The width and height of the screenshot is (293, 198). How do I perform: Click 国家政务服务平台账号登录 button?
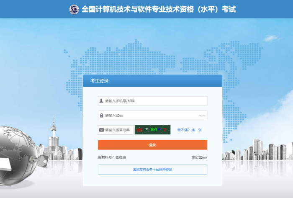152,170
